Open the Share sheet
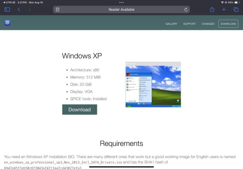This screenshot has width=243, height=169. click(212, 9)
